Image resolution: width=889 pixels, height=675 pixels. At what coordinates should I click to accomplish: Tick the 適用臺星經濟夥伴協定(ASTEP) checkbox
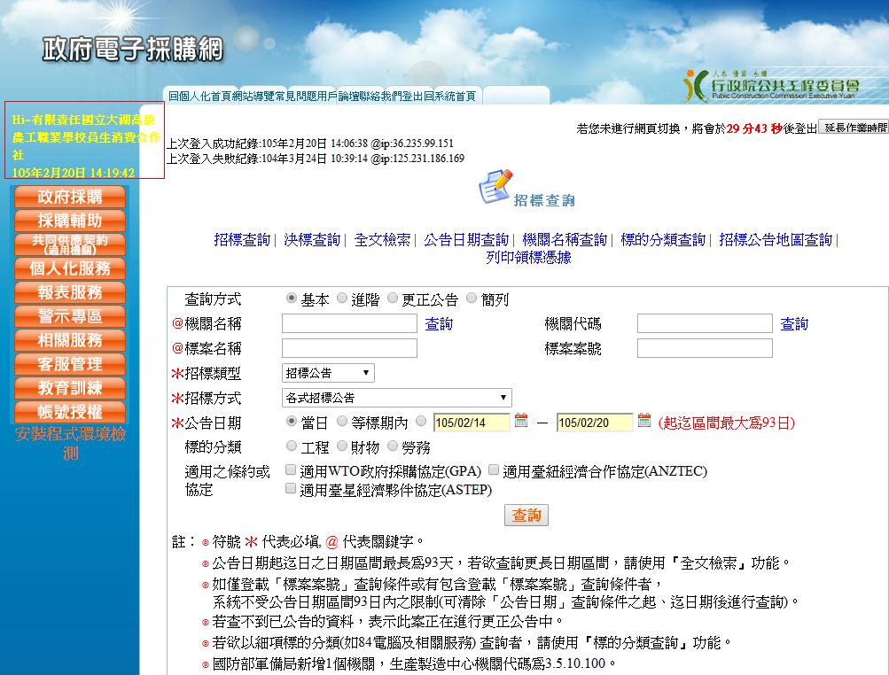(291, 488)
